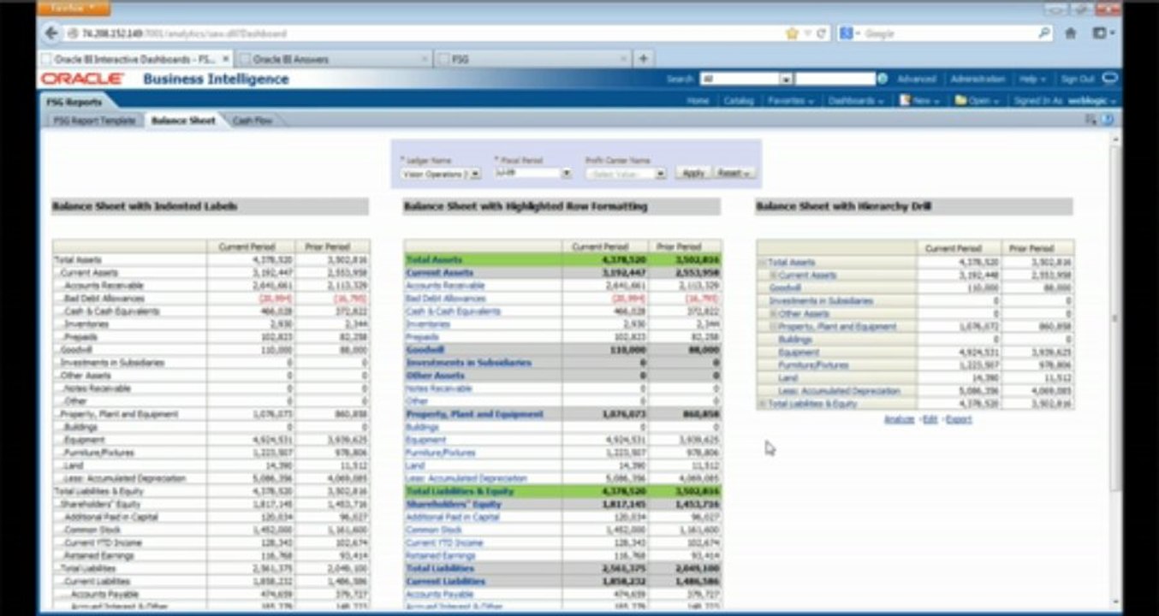The width and height of the screenshot is (1159, 616).
Task: Click the speech bubble icon beside Sign Out
Action: pyautogui.click(x=1109, y=79)
